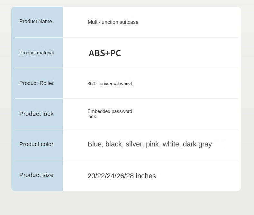Click the Product color label

36,144
